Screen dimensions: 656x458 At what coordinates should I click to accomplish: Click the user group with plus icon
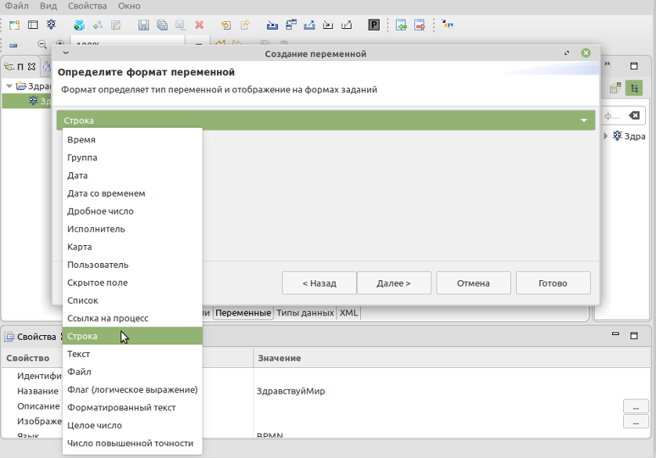click(78, 25)
